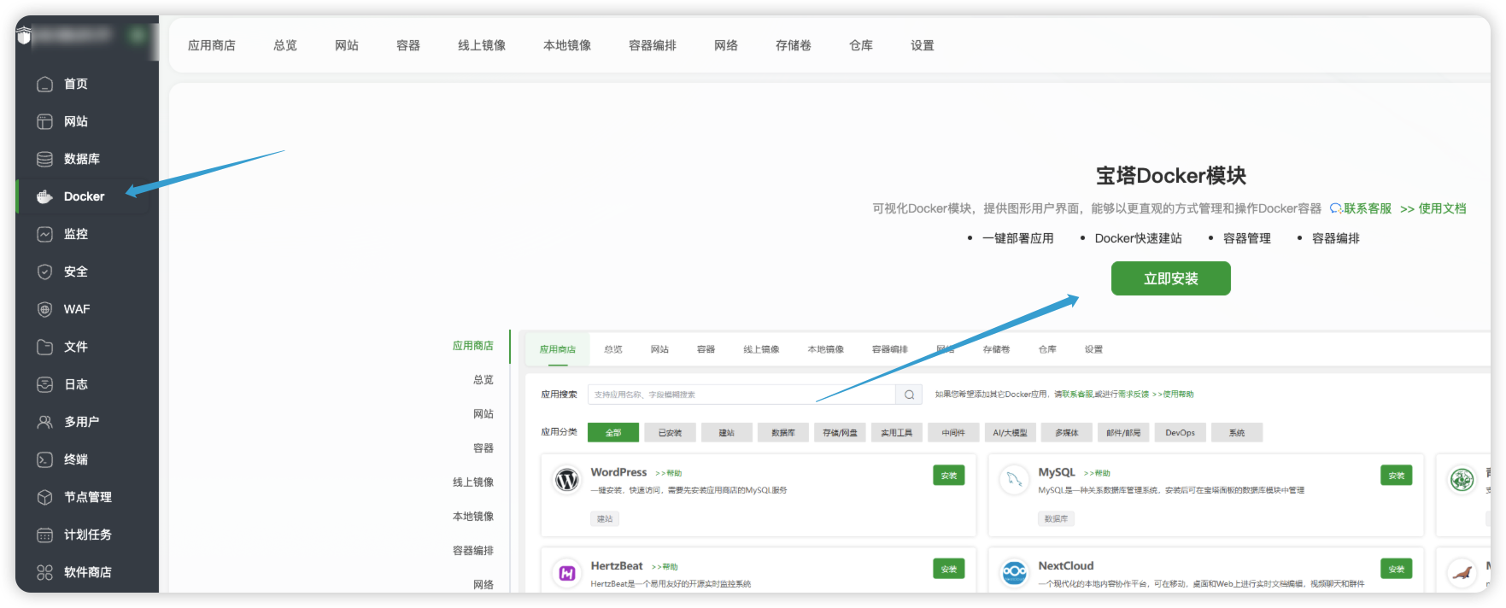Click the 应用搜索 input in the preview
1506x608 pixels.
[741, 395]
